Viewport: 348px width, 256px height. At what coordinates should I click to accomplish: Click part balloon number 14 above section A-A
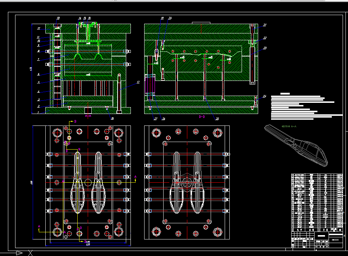(80, 18)
